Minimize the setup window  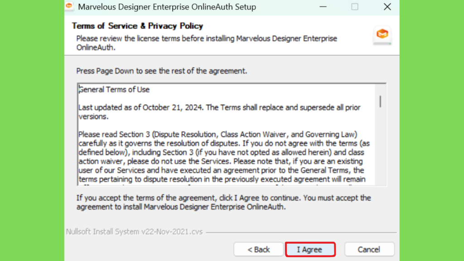[323, 7]
